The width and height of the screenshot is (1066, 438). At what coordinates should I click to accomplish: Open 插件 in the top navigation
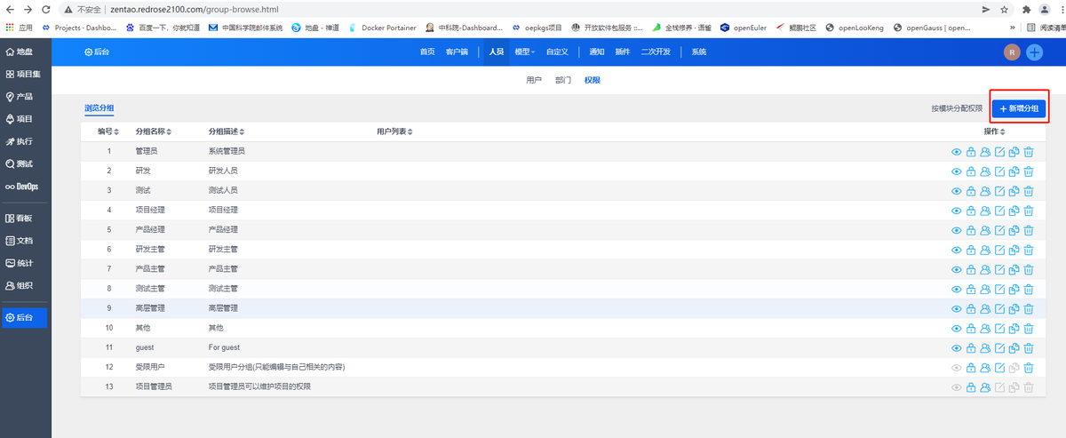(x=623, y=52)
